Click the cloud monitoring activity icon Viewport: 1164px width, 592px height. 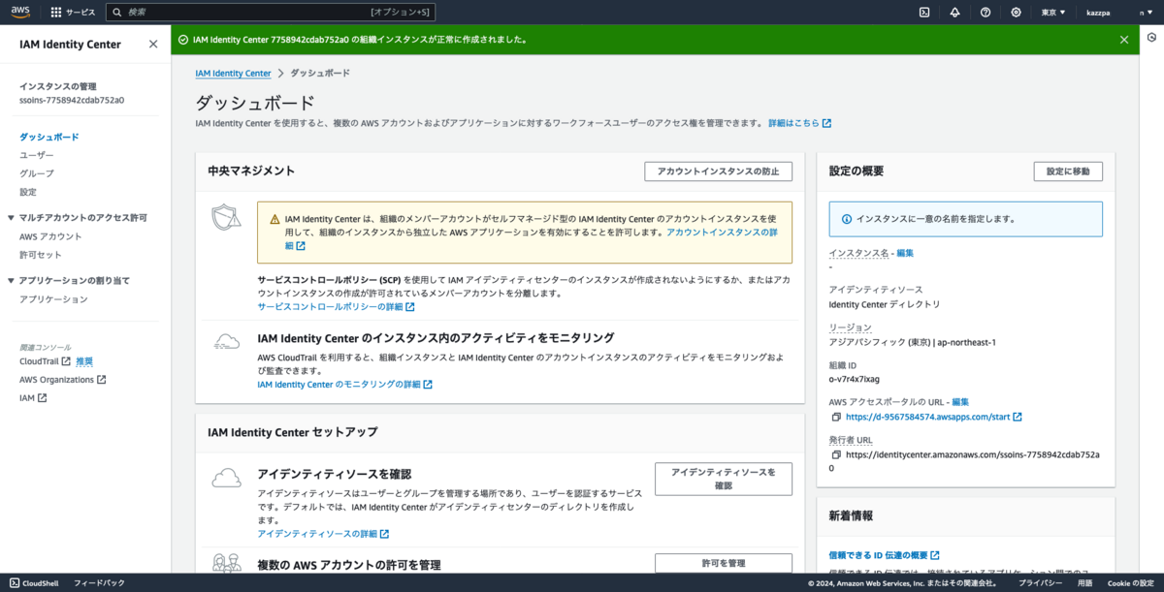tap(226, 341)
